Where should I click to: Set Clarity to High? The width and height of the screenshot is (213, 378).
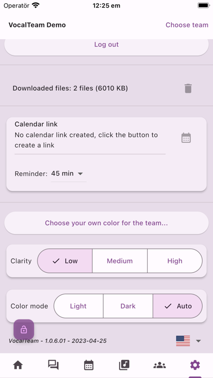point(175,261)
